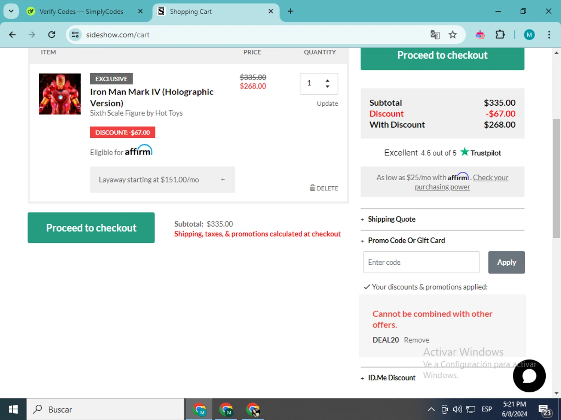Open the tab search dropdown arrow
Image resolution: width=561 pixels, height=420 pixels.
pos(11,11)
